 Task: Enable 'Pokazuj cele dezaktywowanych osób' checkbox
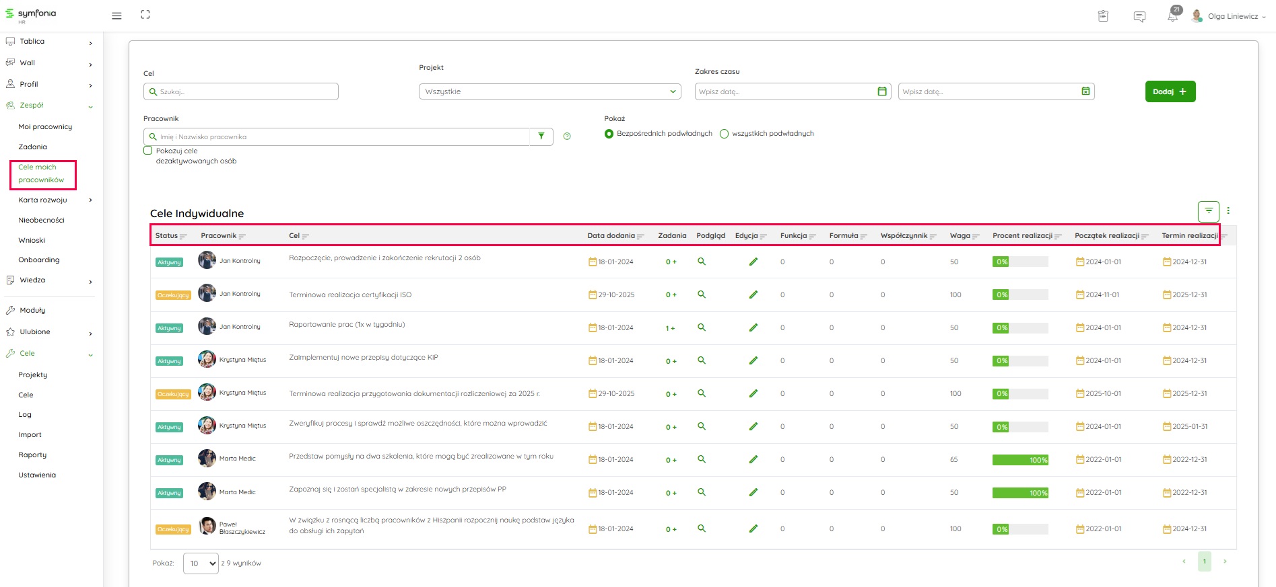148,151
